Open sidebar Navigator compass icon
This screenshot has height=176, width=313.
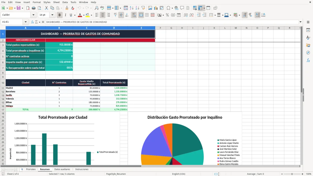308,53
